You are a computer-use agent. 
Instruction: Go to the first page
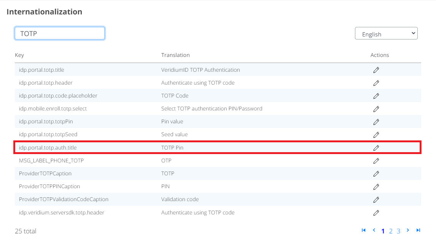363,230
